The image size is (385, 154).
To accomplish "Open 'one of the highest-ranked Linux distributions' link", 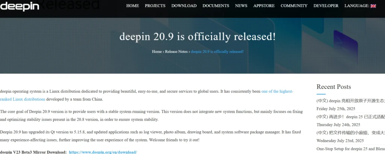I will coord(277,91).
